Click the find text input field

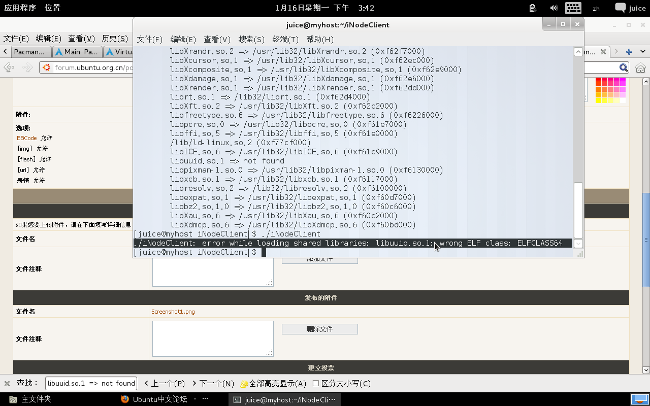coord(91,383)
